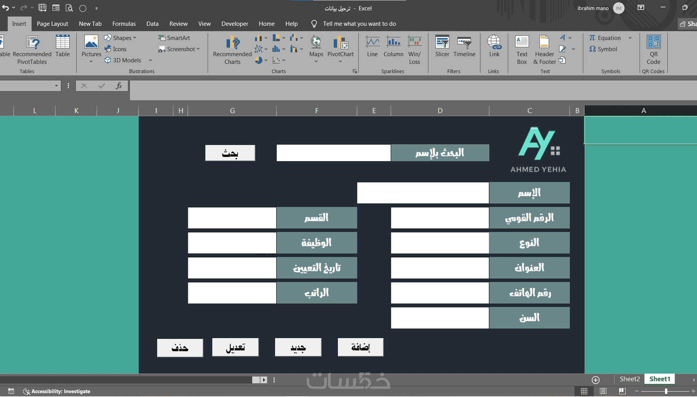
Task: Insert a Symbol
Action: [603, 49]
